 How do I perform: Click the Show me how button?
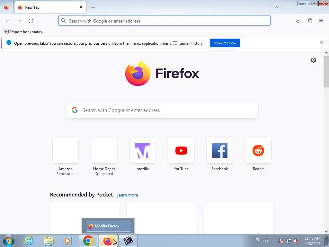(x=225, y=43)
